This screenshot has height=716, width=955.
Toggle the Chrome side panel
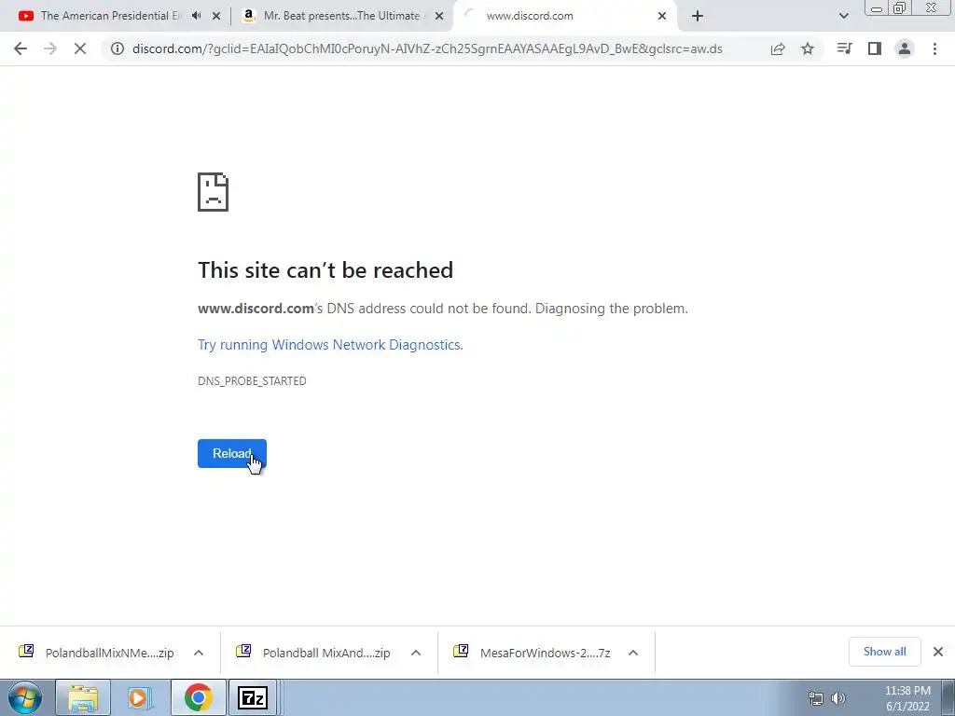pos(875,48)
